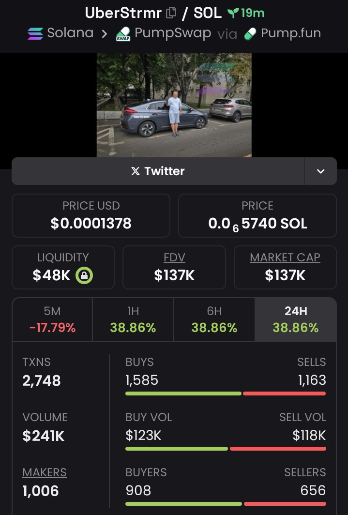348x515 pixels.
Task: Click the Solana chain logo
Action: tap(35, 33)
